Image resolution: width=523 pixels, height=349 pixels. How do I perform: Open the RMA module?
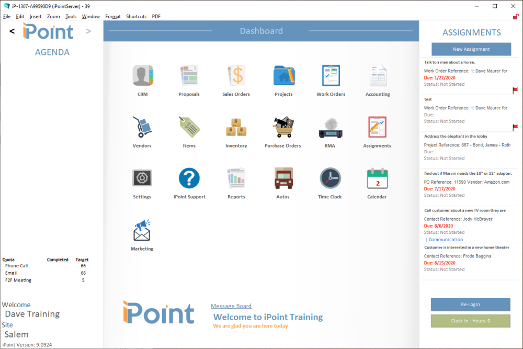pyautogui.click(x=330, y=126)
